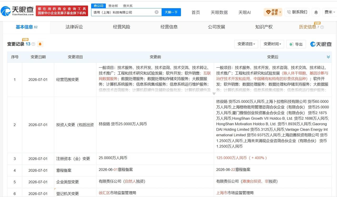Click 有限责任公司（自然人独资）text

click(x=122, y=181)
